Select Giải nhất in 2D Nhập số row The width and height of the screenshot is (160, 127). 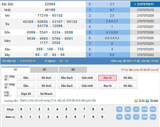coord(87,86)
